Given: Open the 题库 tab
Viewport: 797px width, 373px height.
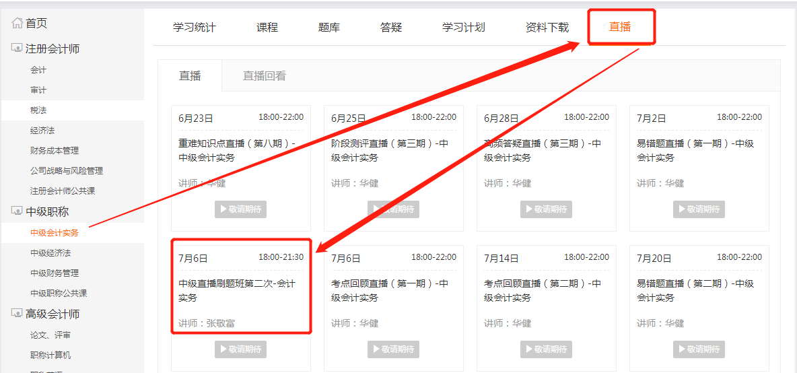Looking at the screenshot, I should (329, 28).
